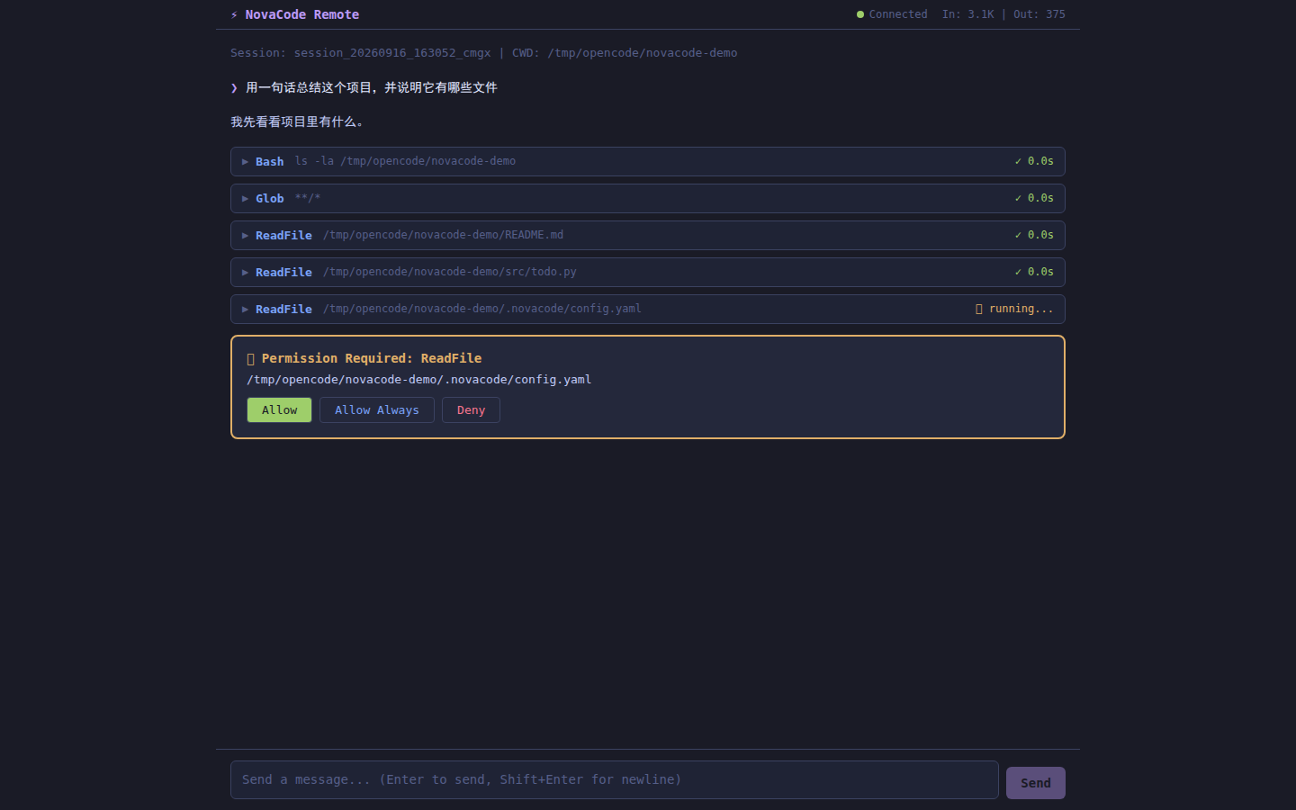Click the CWD path /tmp/opencode/novacode-demo
Image resolution: width=1296 pixels, height=810 pixels.
tap(643, 53)
